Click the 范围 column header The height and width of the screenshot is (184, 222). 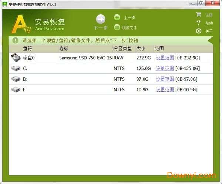[159, 49]
